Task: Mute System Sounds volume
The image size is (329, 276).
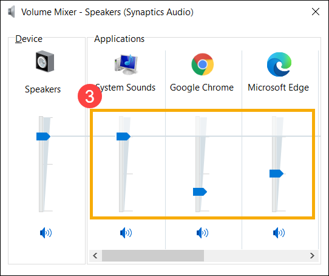Action: tap(126, 233)
